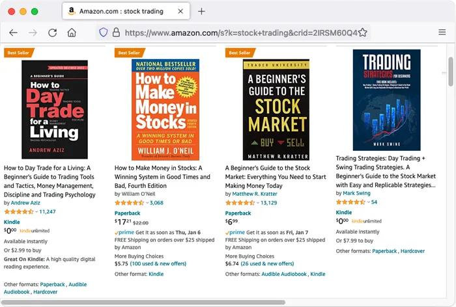Visit author Andrew Aziz page
This screenshot has width=456, height=307.
pyautogui.click(x=25, y=203)
